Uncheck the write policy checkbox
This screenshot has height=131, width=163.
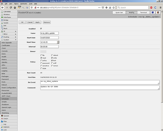[x=52, y=58]
